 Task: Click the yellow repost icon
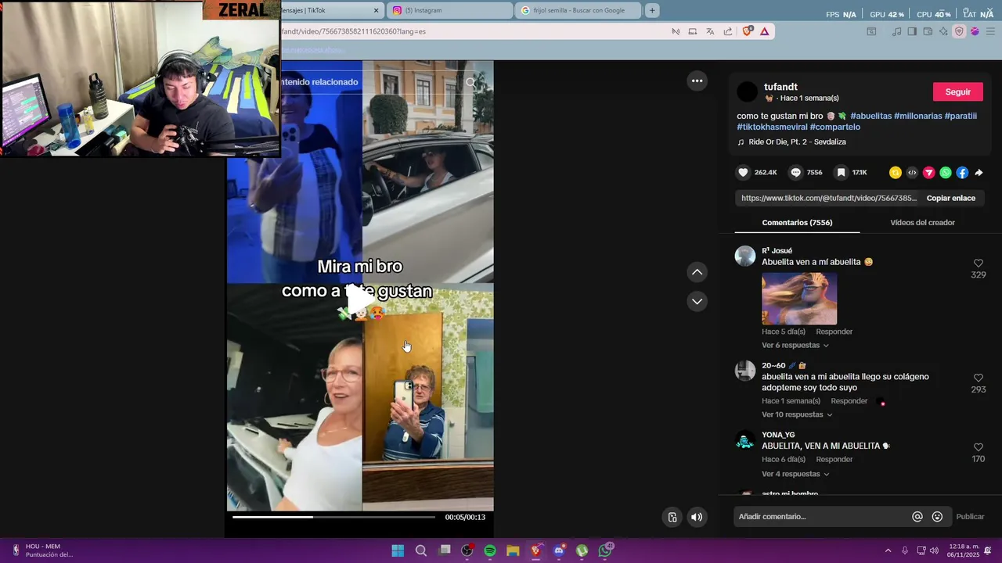(896, 172)
